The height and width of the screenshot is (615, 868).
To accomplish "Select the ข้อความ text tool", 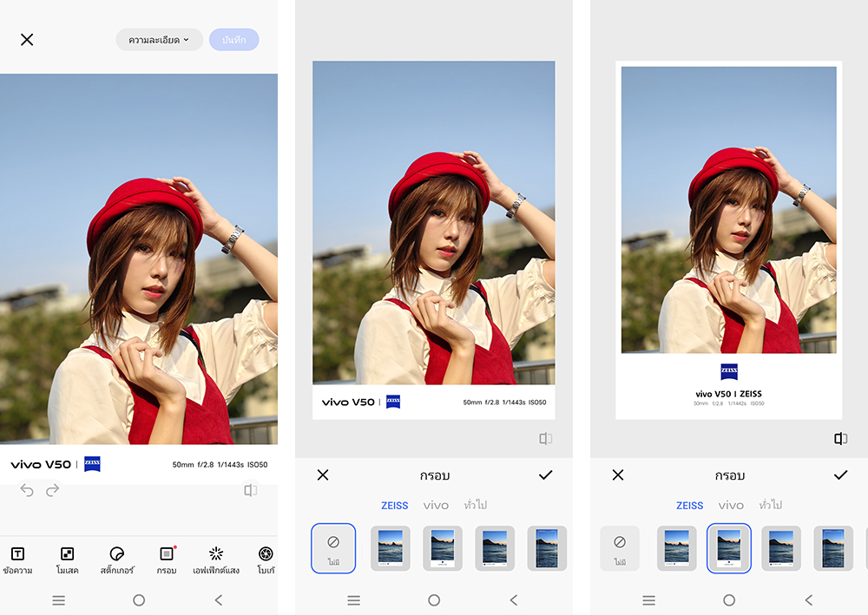I will 17,559.
